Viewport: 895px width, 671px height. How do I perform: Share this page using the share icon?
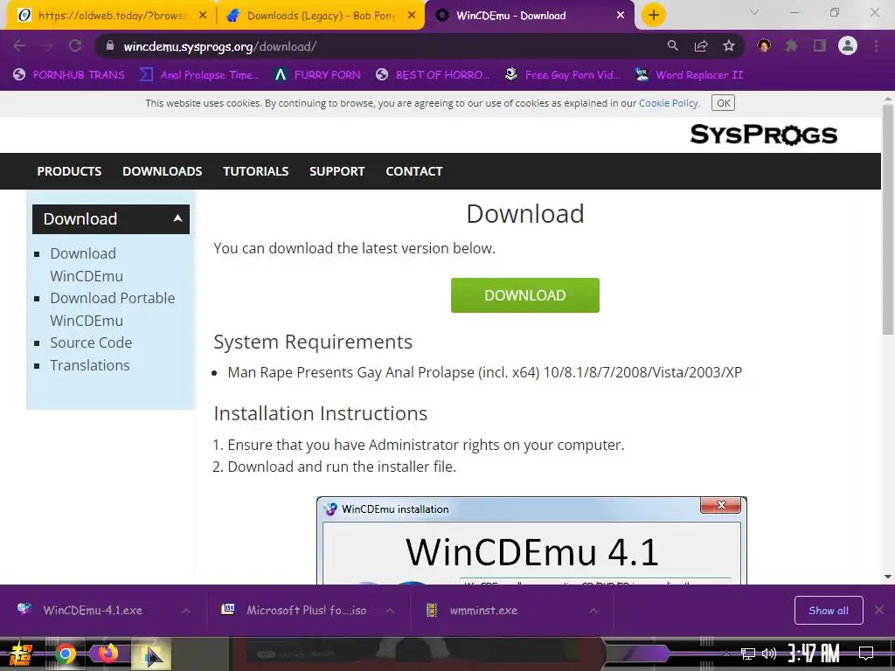(701, 45)
